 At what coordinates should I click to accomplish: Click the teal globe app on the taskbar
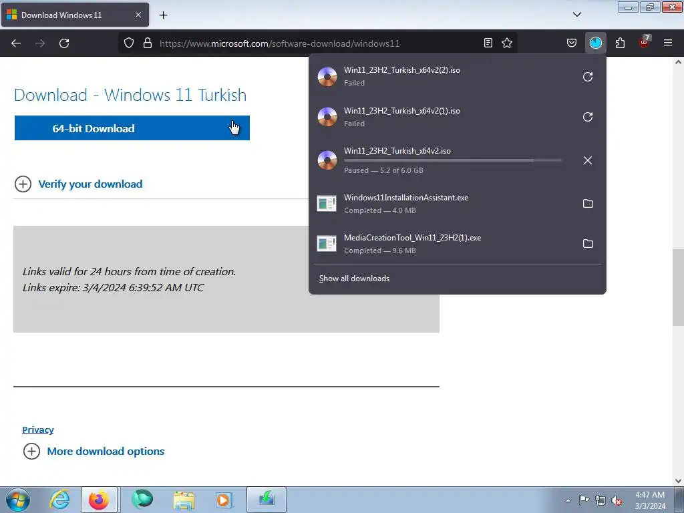coord(142,500)
